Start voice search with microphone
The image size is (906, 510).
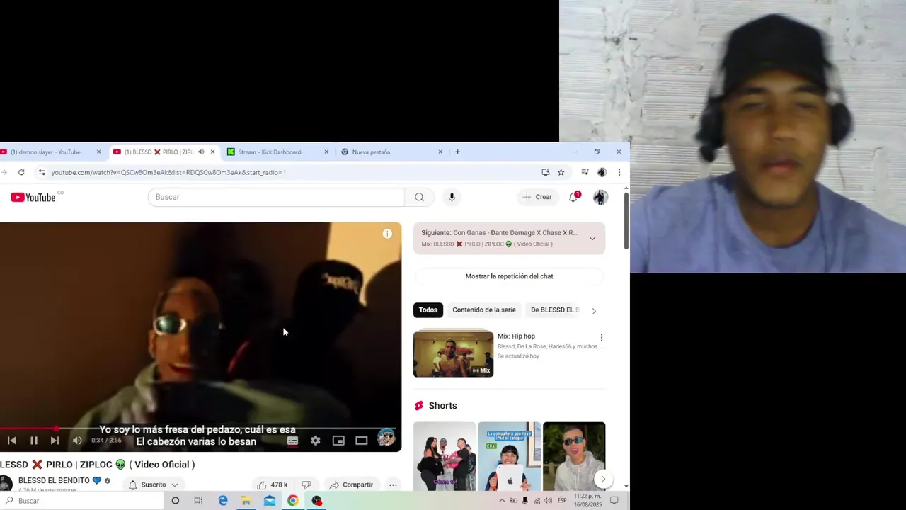tap(452, 197)
